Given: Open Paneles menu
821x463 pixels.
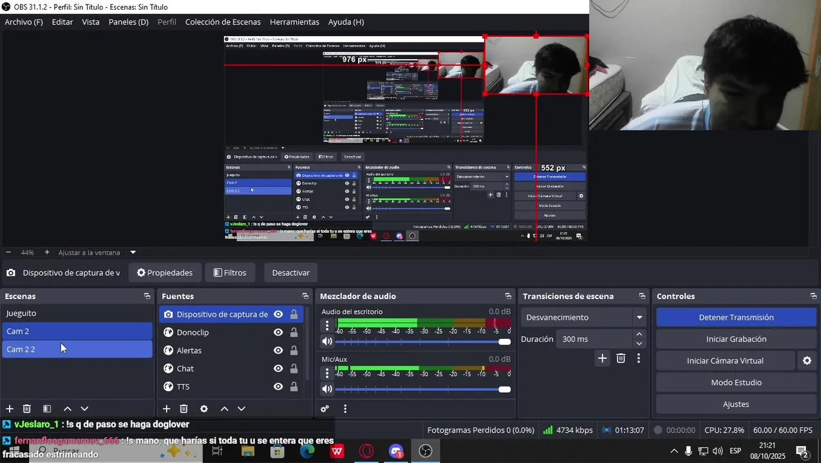Looking at the screenshot, I should 128,22.
